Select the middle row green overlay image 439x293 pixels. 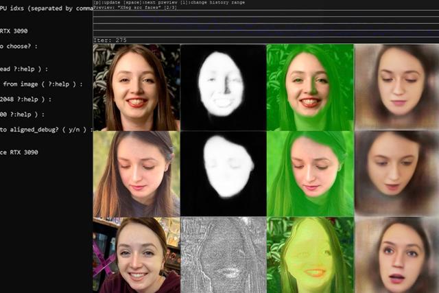coord(309,174)
